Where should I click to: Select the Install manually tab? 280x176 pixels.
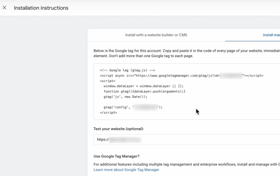271,35
